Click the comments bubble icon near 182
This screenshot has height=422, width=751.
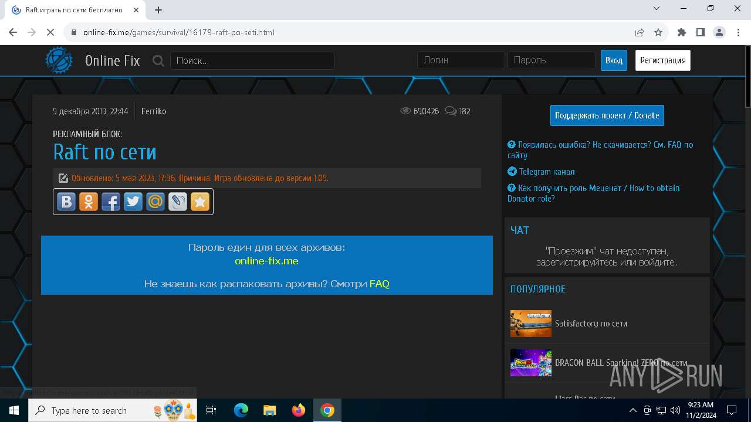click(x=451, y=111)
